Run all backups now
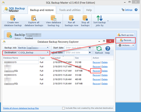The width and height of the screenshot is (141, 112). point(71,21)
